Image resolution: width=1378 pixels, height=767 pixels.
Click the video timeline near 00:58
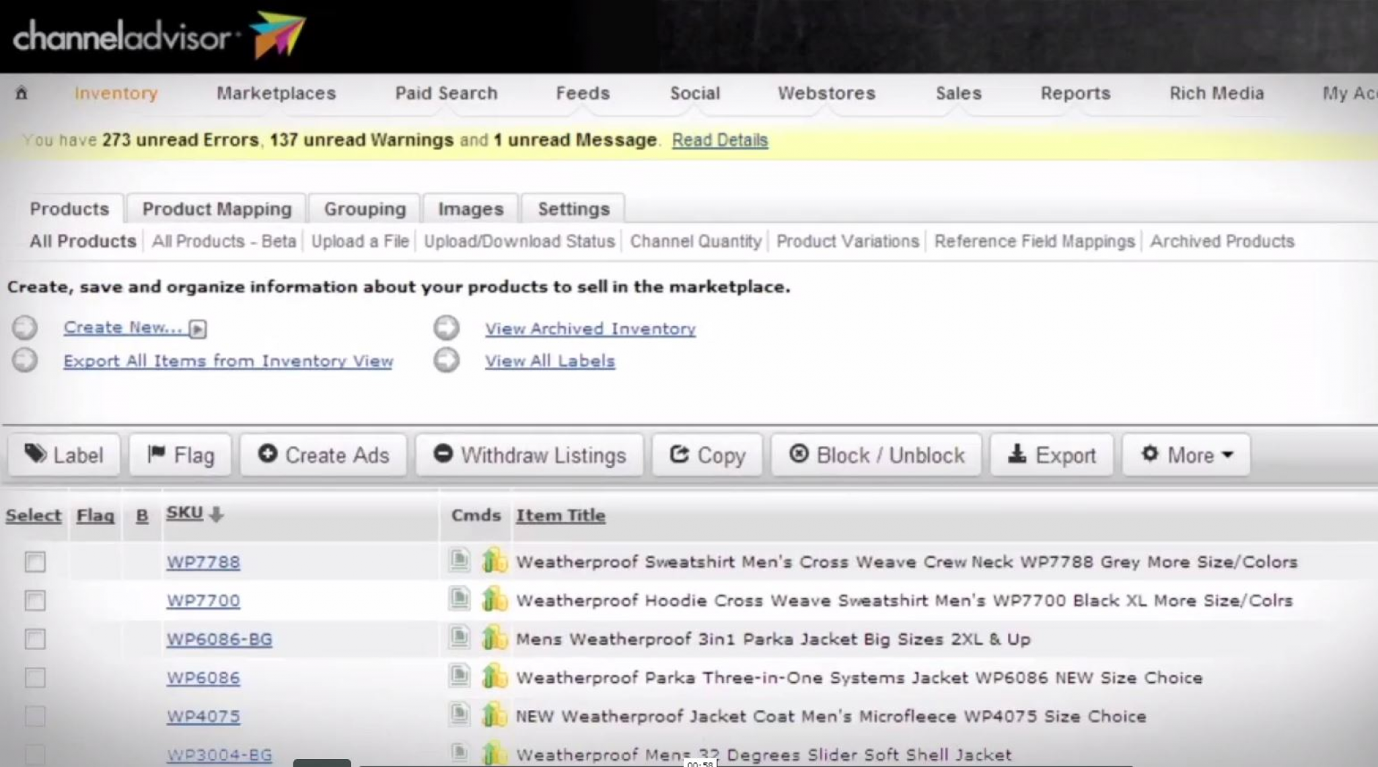pos(700,762)
